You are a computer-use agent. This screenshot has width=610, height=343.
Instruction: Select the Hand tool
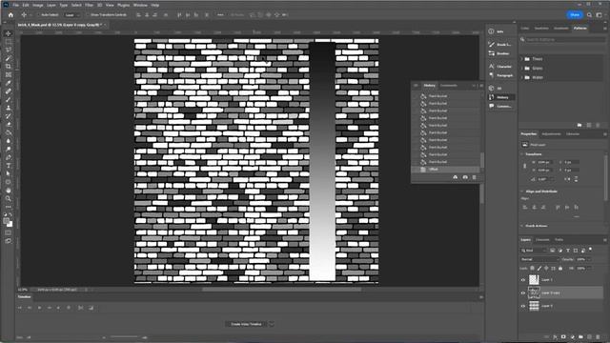point(9,191)
